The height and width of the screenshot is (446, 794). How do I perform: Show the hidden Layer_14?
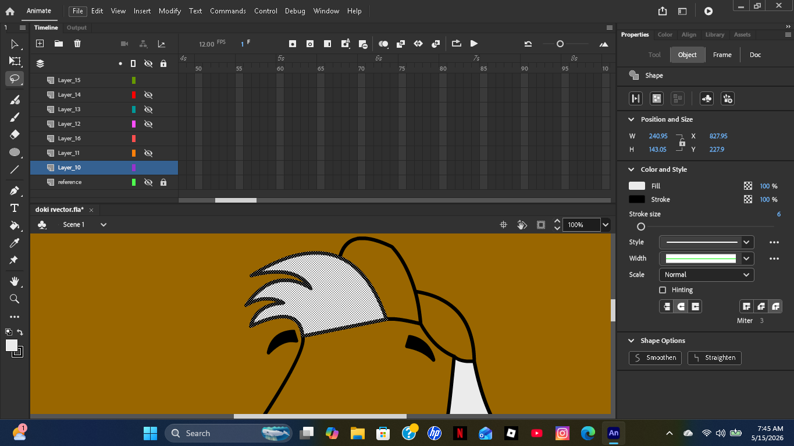coord(148,95)
